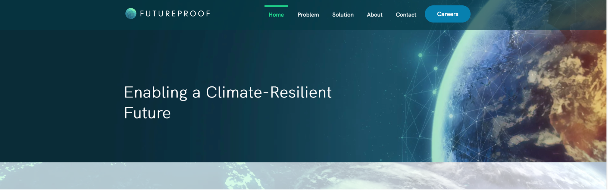Click empty header area left of the logo
The image size is (610, 191).
60,14
